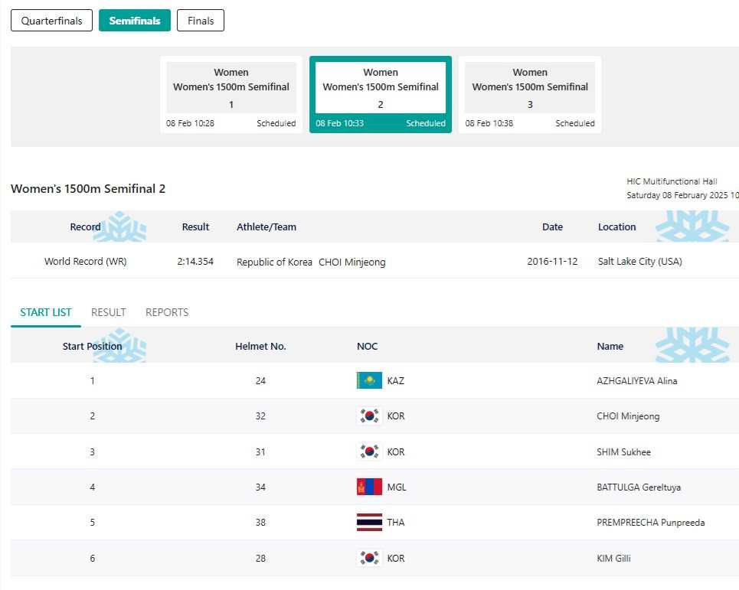Viewport: 739px width, 590px height.
Task: Switch to the START LIST tab
Action: (x=46, y=312)
